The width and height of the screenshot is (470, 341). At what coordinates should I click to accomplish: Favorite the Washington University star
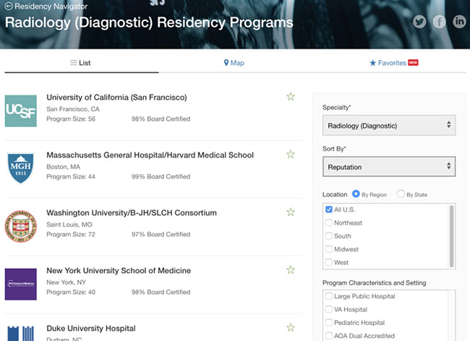pos(291,212)
